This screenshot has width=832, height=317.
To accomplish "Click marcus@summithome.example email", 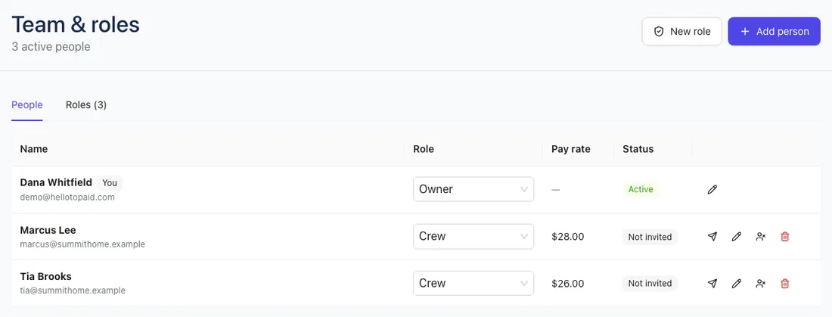I will 82,245.
